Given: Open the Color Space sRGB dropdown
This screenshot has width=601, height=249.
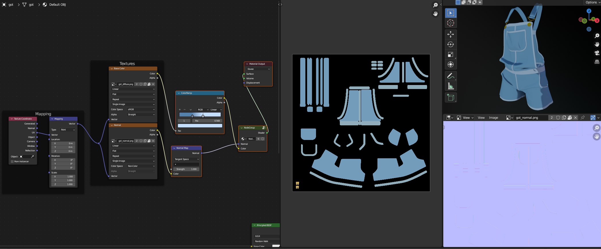Looking at the screenshot, I should tap(141, 109).
